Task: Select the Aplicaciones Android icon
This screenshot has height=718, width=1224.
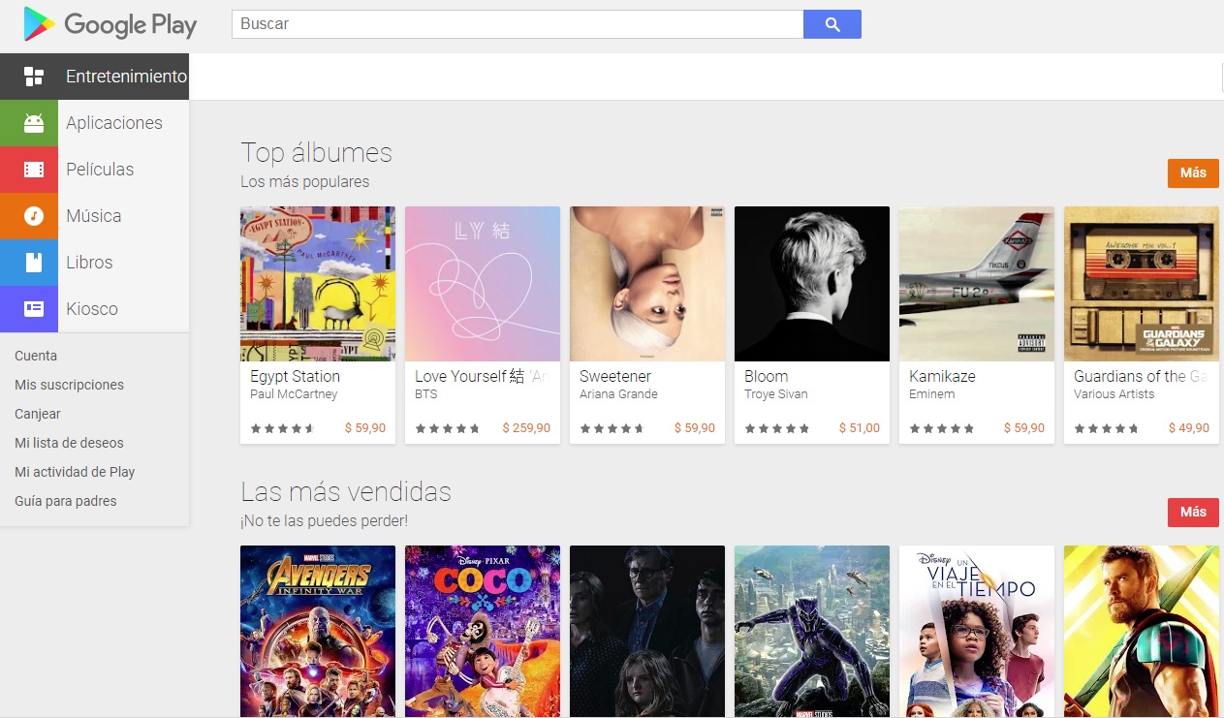Action: pyautogui.click(x=34, y=123)
